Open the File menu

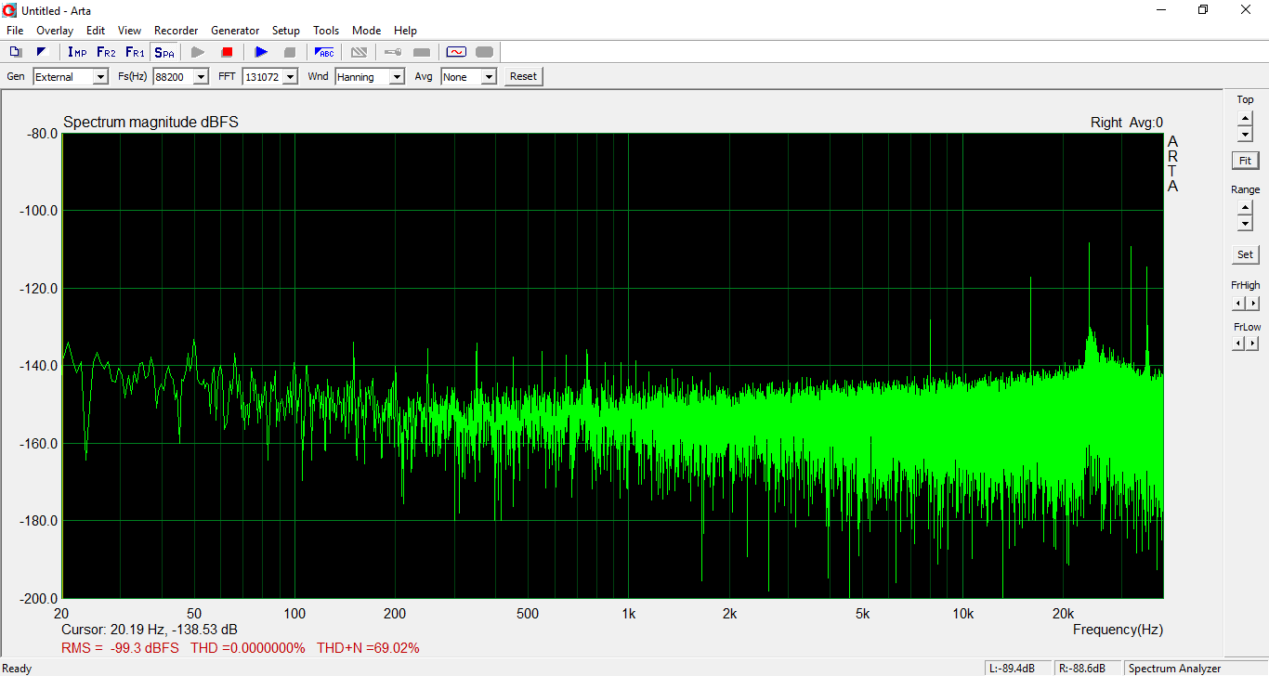pos(15,31)
